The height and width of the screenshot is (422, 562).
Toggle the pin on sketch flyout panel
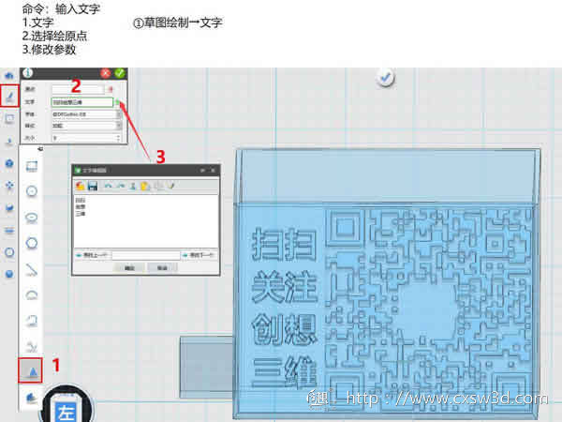[40, 149]
